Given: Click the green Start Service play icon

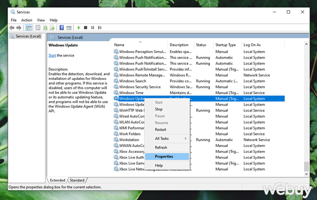Looking at the screenshot, I should 79,28.
